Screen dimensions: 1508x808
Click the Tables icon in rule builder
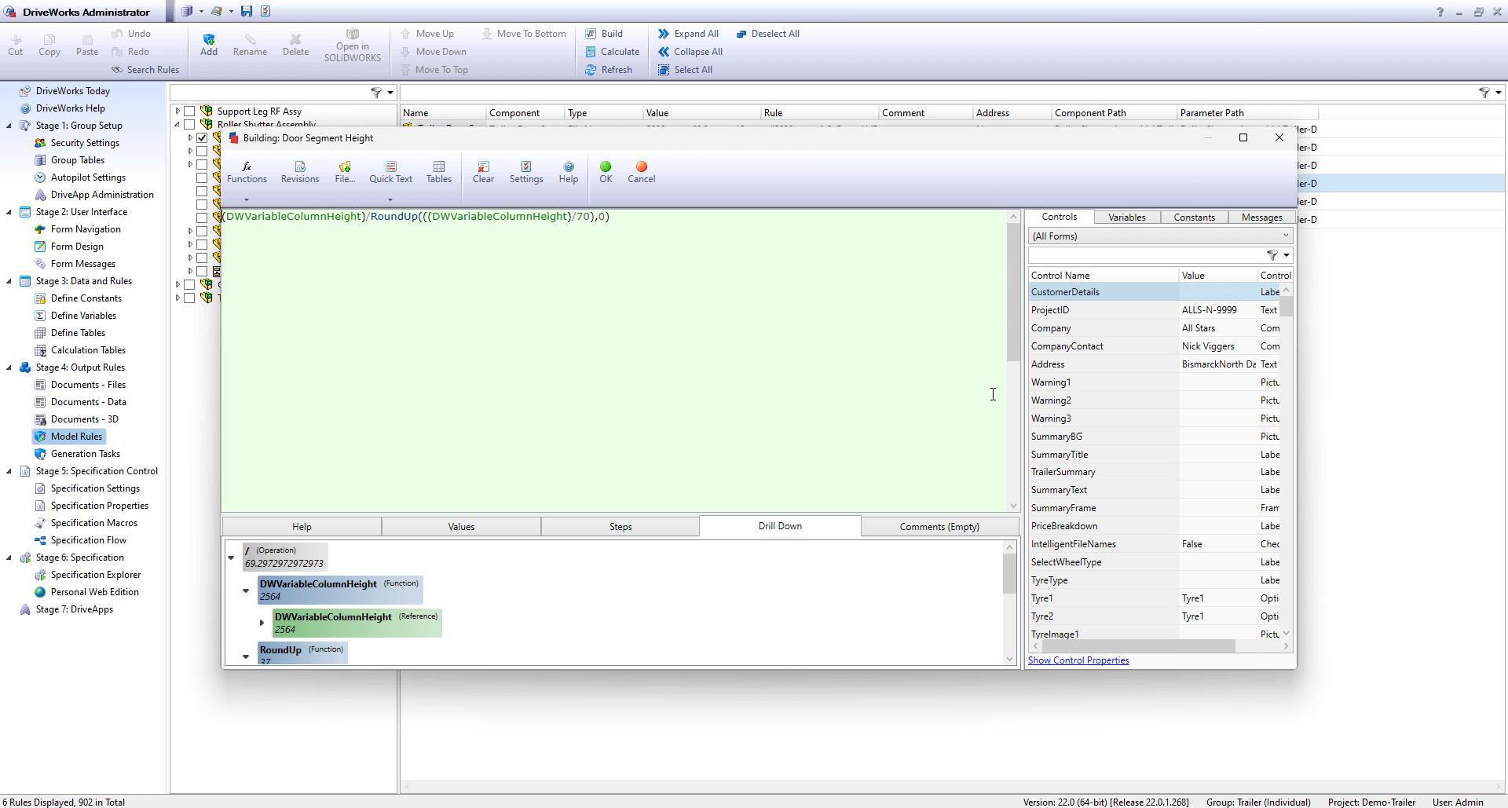click(x=439, y=172)
